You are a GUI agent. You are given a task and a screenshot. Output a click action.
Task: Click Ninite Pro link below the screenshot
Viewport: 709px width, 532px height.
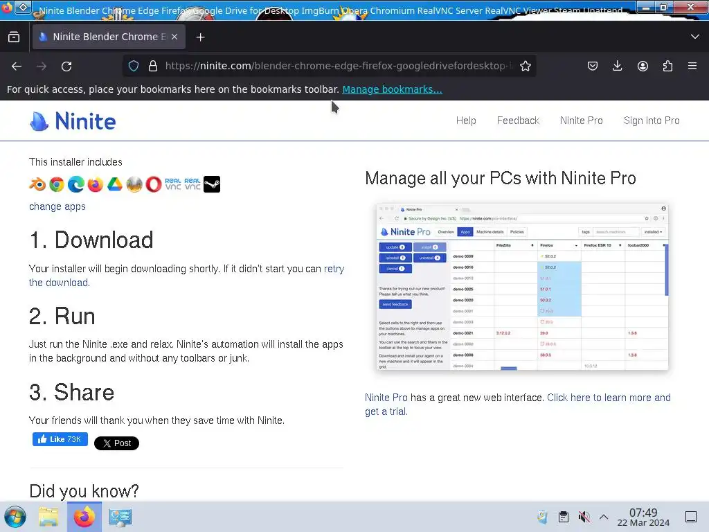(x=386, y=398)
